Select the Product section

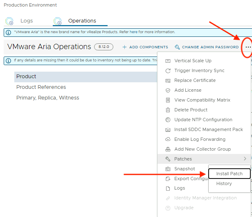coord(85,77)
